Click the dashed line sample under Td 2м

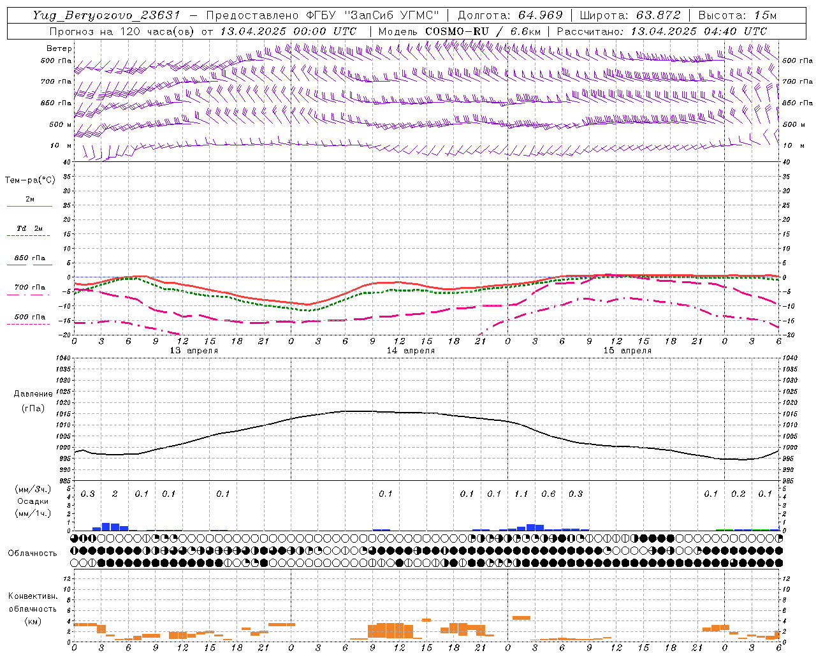coord(29,236)
